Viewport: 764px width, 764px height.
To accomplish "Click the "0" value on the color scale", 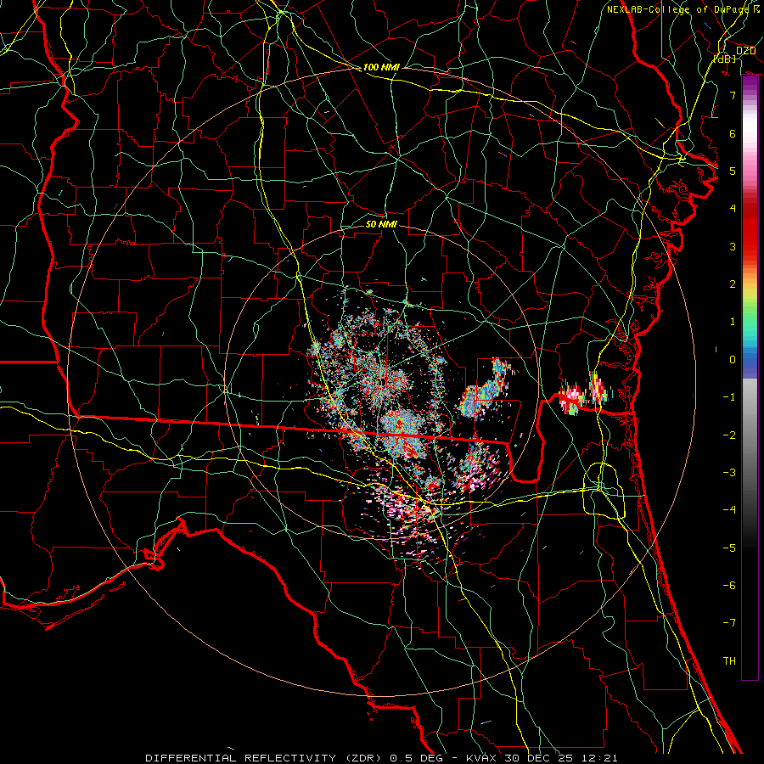I will [x=733, y=360].
